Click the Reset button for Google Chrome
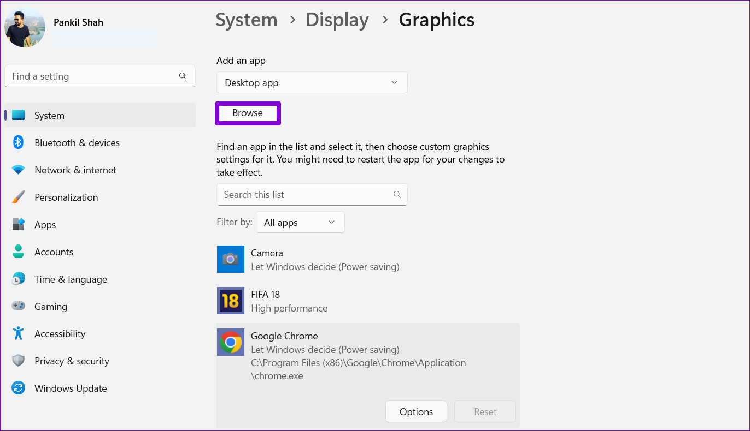750x431 pixels. coord(485,412)
